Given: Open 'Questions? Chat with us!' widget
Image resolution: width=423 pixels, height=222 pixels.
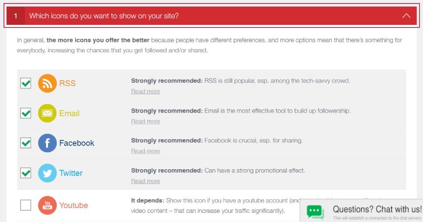Looking at the screenshot, I should (361, 211).
